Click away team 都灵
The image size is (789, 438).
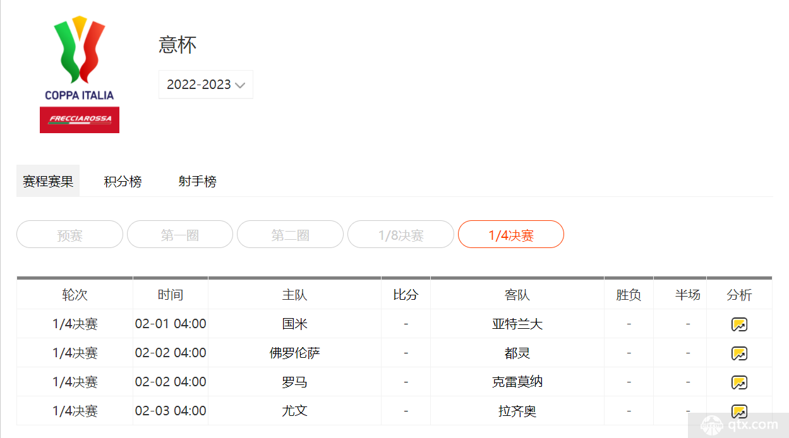point(517,353)
